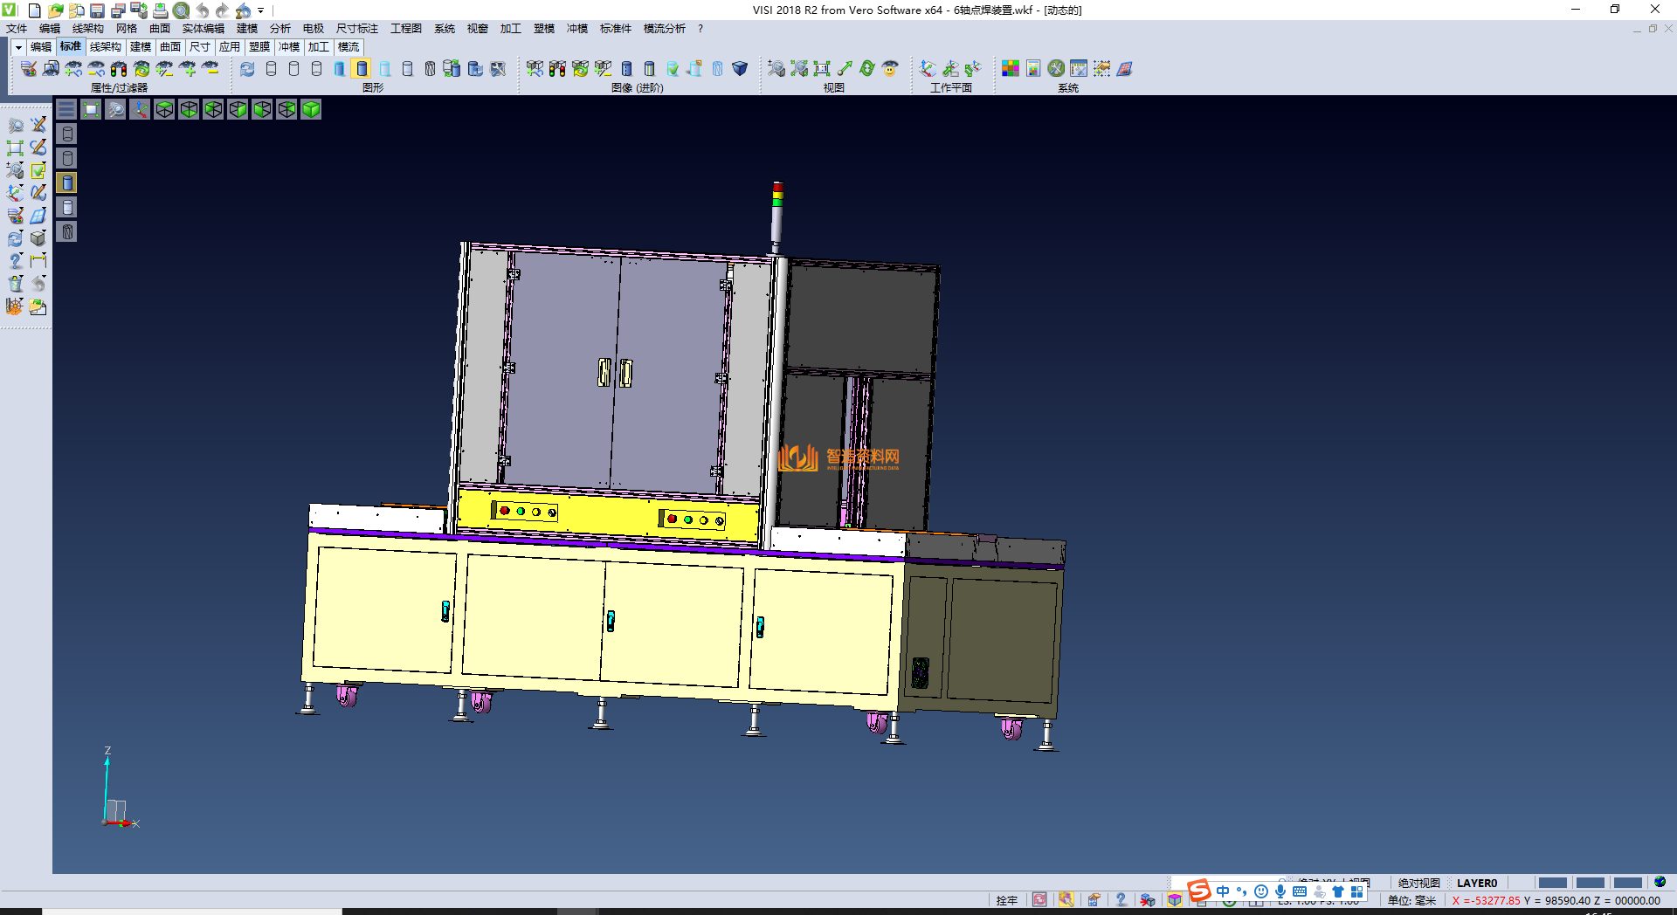Toggle the highlighted cylinder in left vertical strip
Viewport: 1677px width, 915px height.
pos(67,182)
